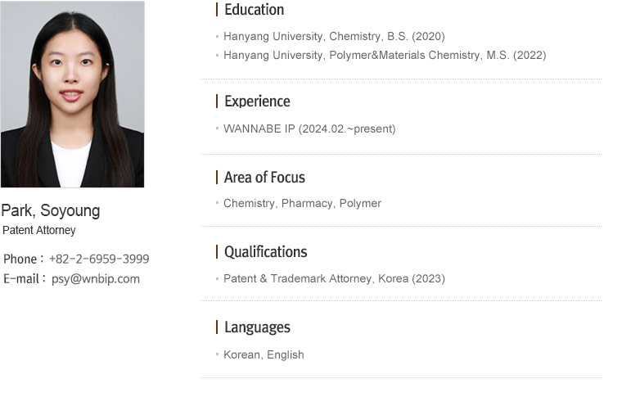Click the Korean, English languages line
The image size is (622, 406).
point(264,354)
